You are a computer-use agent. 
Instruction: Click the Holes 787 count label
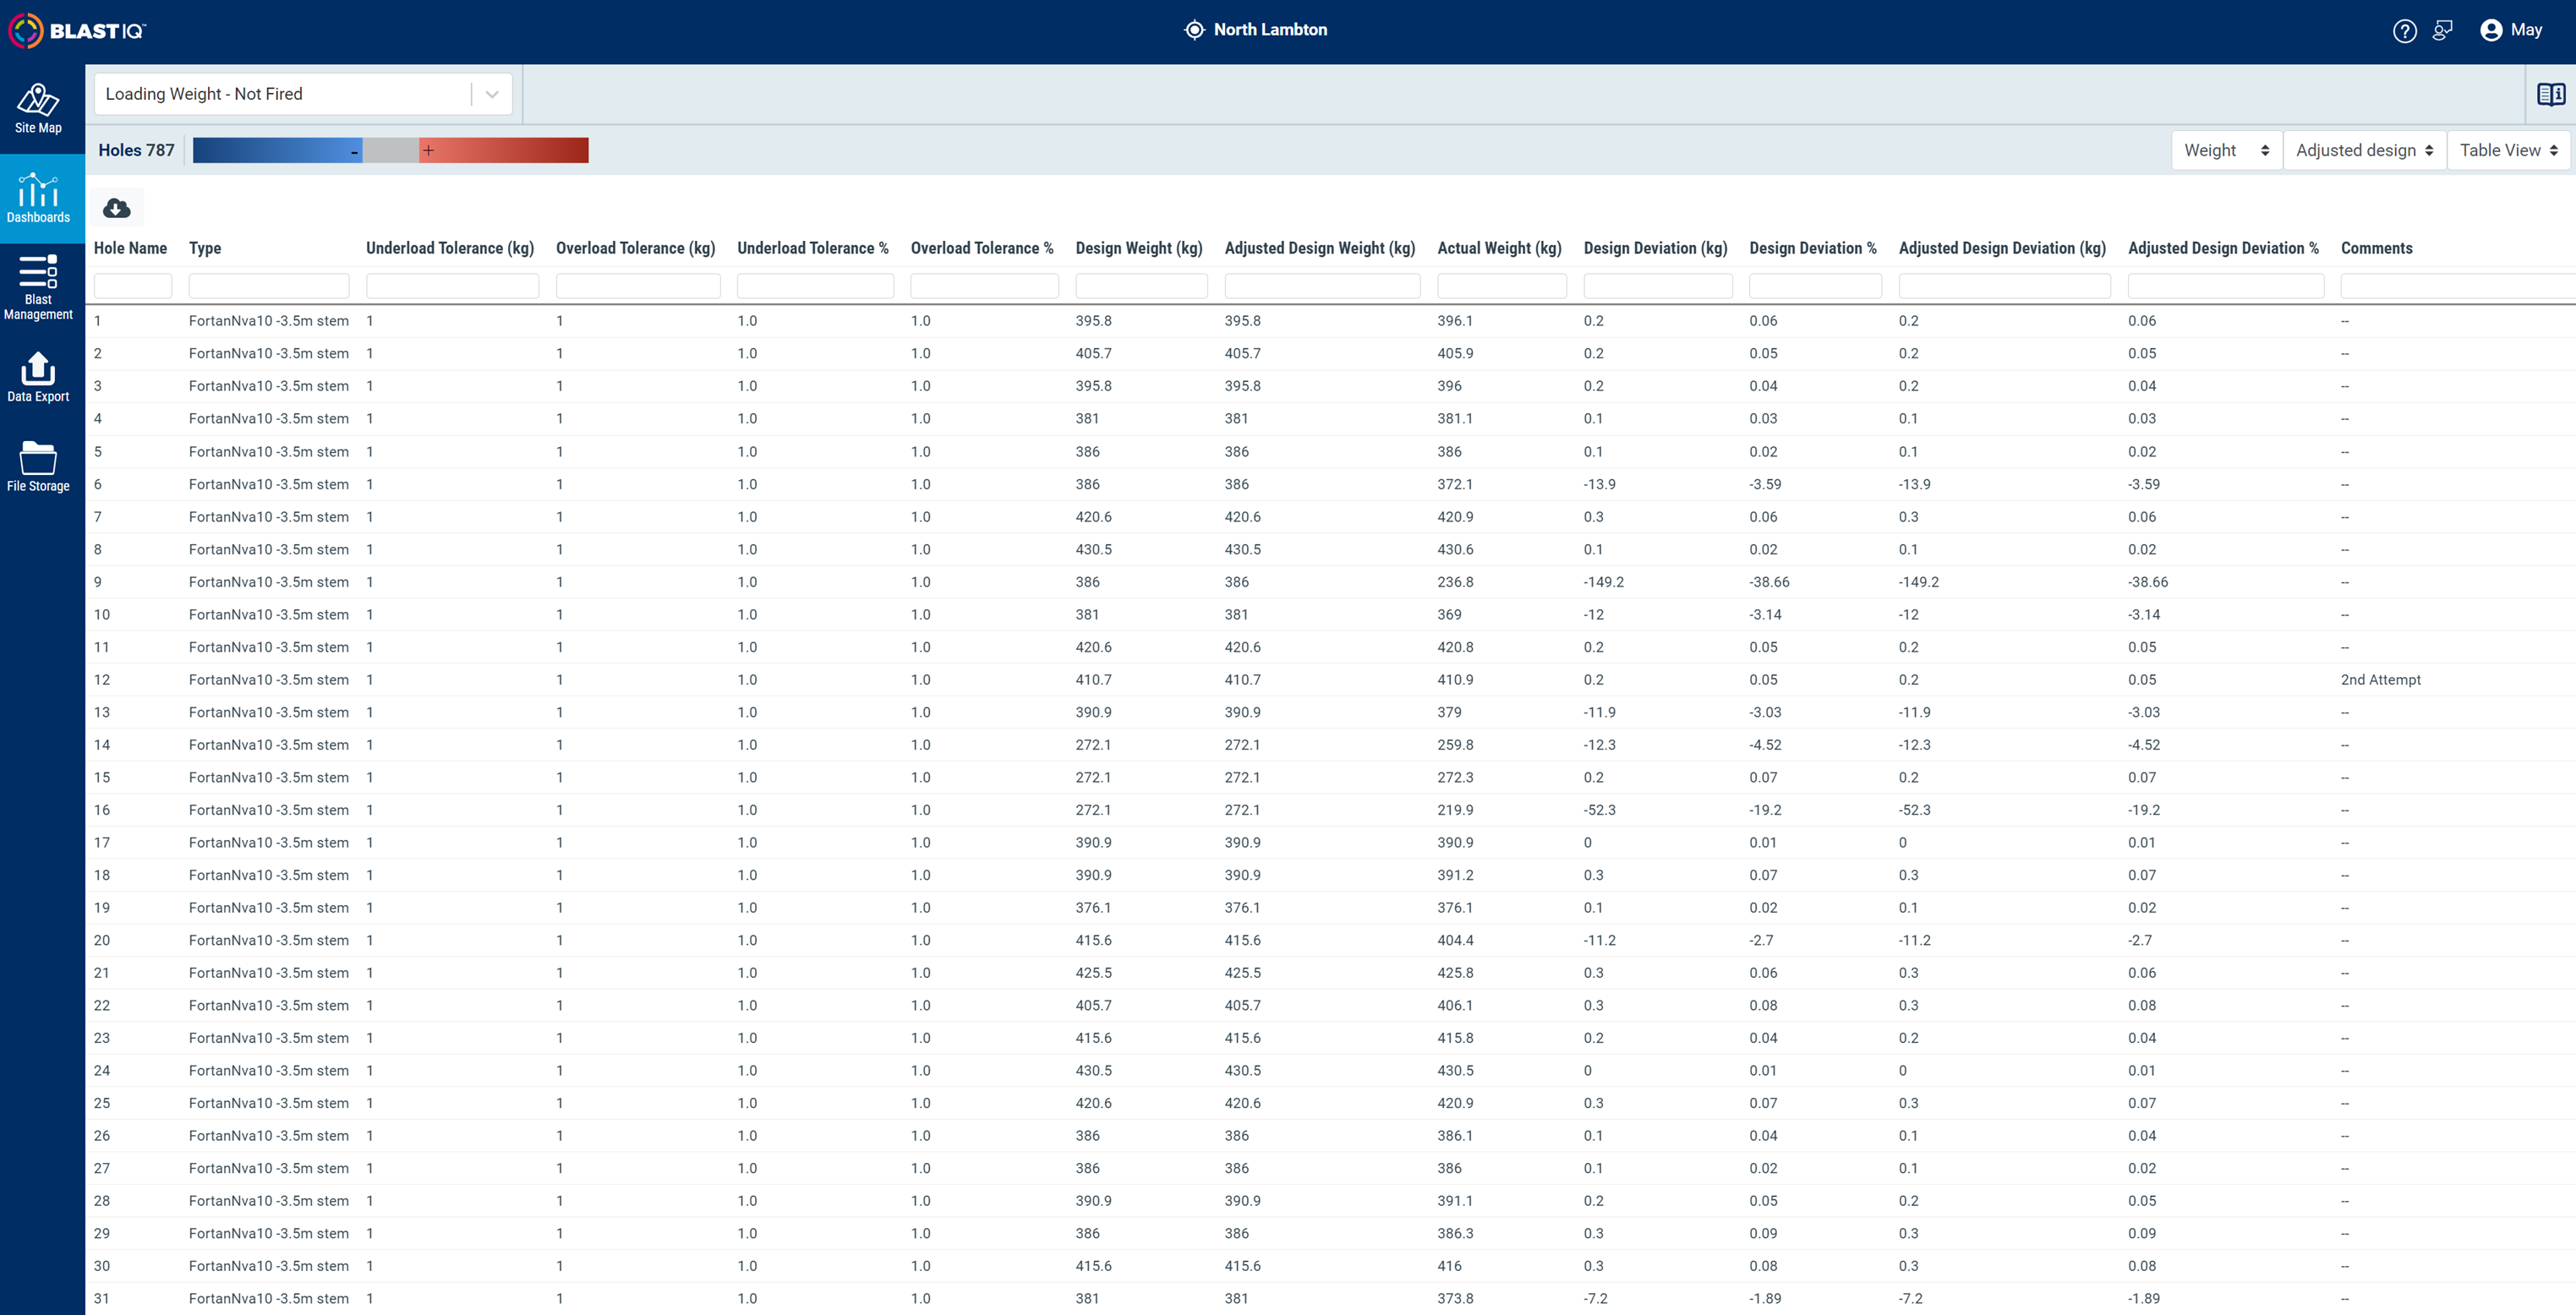click(136, 150)
